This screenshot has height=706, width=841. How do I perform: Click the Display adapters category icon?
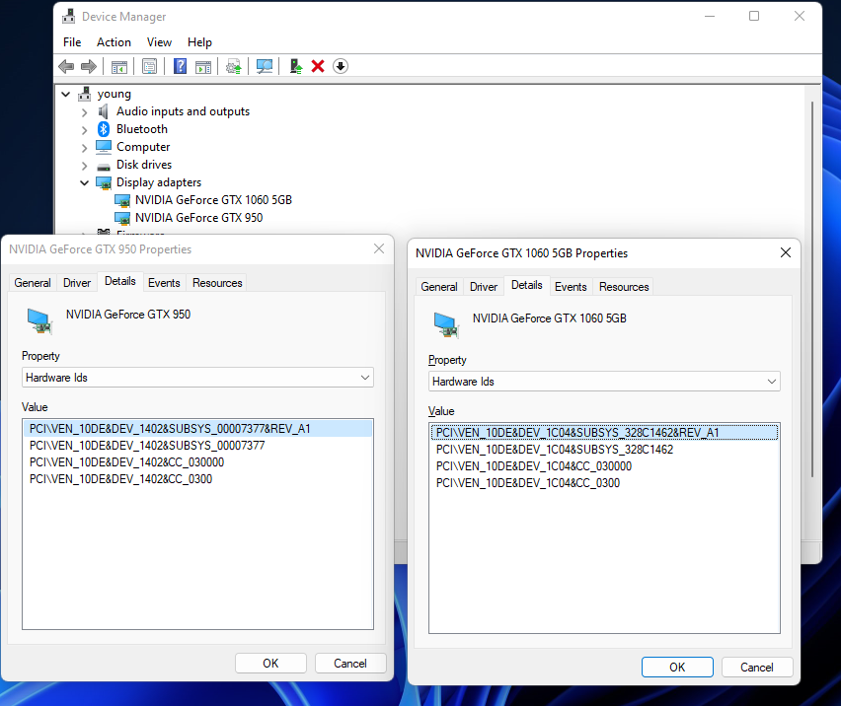click(104, 182)
